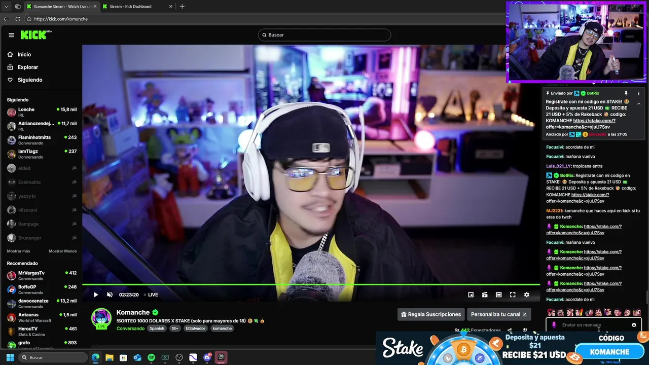The image size is (649, 365).
Task: Open the recommended HerouTV channel
Action: (x=42, y=332)
